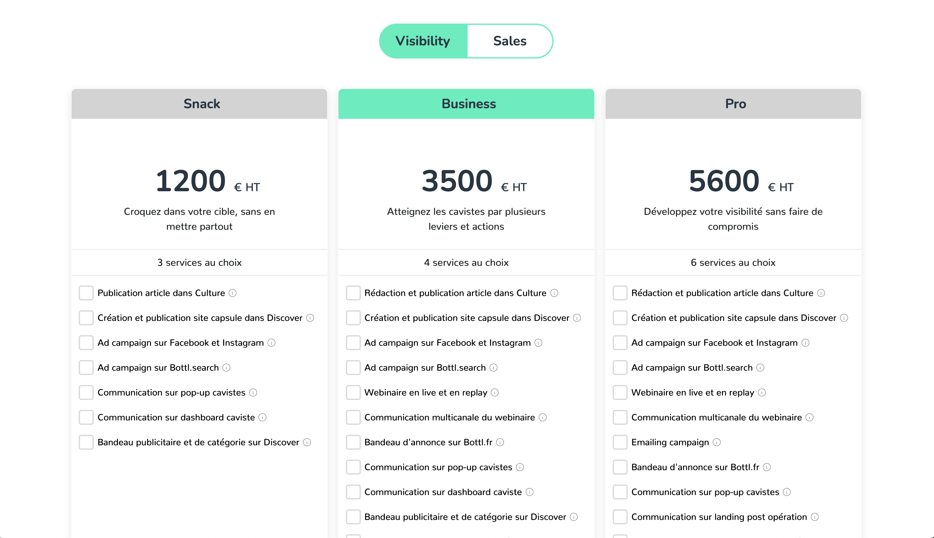Click the Pro plan header
Viewport: 934px width, 538px height.
733,104
